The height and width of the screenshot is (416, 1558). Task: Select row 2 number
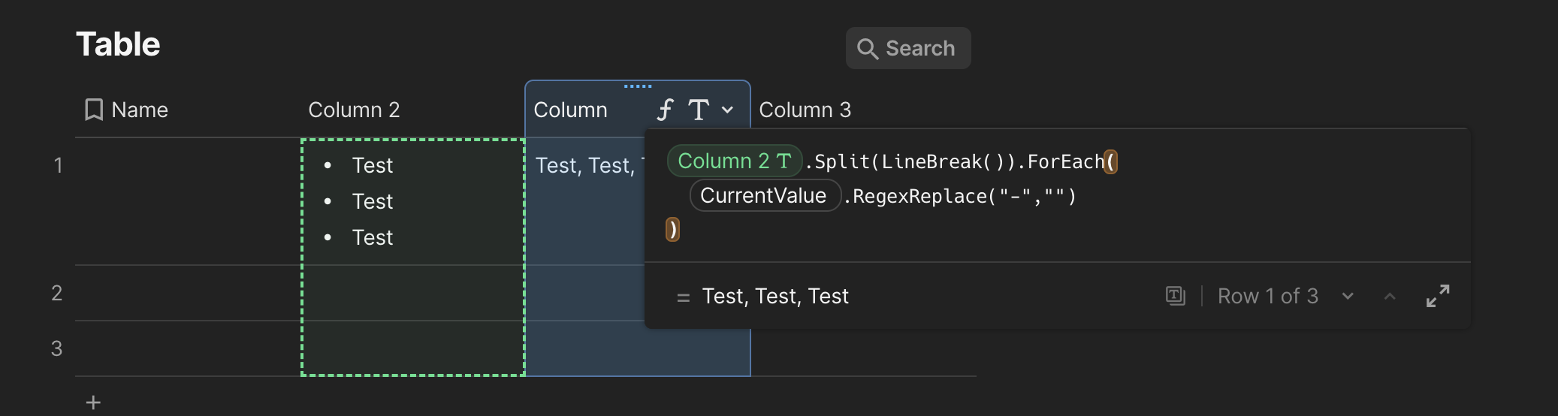pyautogui.click(x=56, y=293)
